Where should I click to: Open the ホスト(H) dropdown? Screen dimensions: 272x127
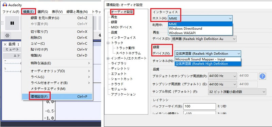coord(200,19)
